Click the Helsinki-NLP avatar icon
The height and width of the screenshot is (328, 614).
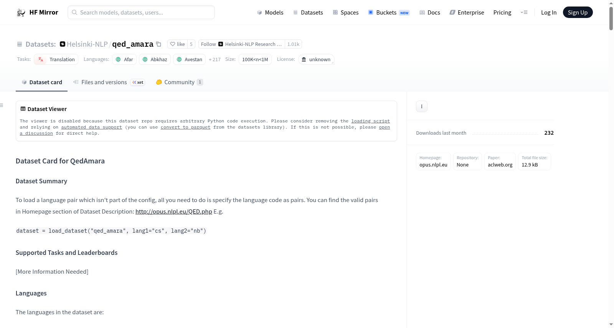(x=63, y=44)
